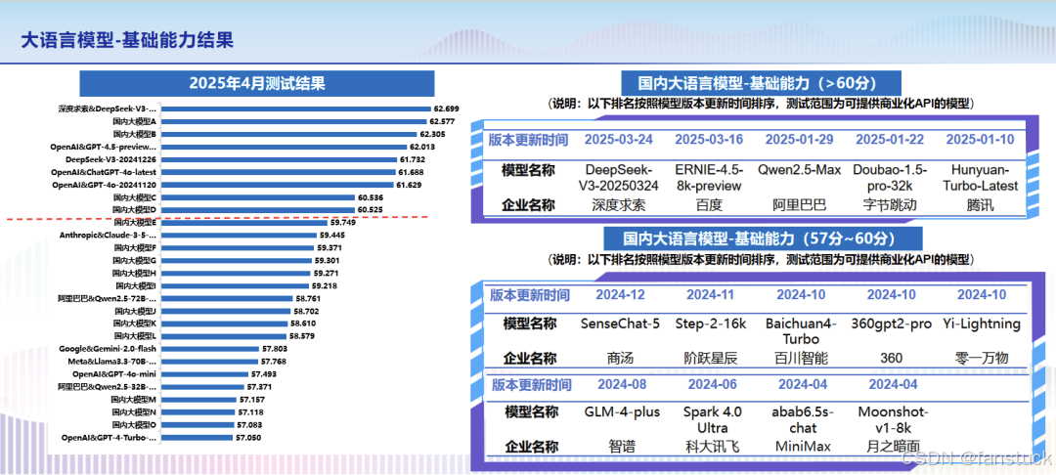The image size is (1056, 475).
Task: Click the "SenseChat-5" model cell
Action: pos(620,324)
